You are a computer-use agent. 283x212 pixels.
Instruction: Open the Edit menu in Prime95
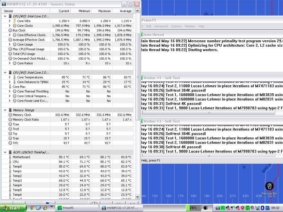point(148,26)
